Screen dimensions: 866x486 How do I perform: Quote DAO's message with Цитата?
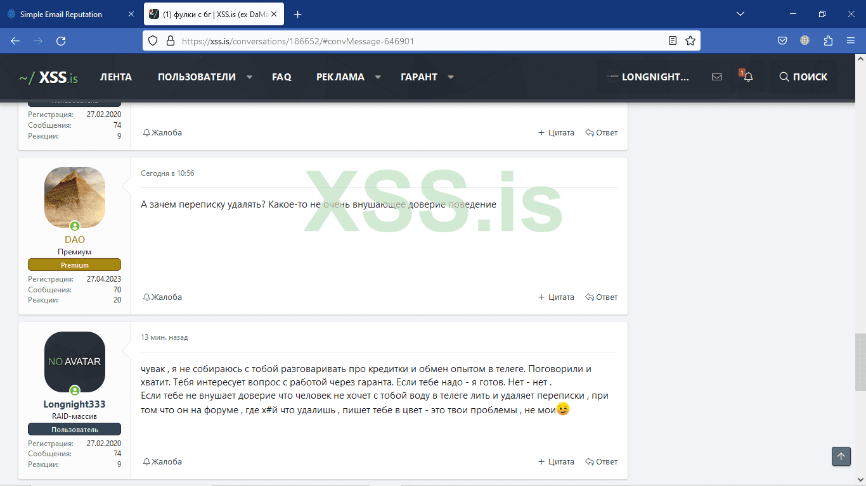(x=556, y=297)
